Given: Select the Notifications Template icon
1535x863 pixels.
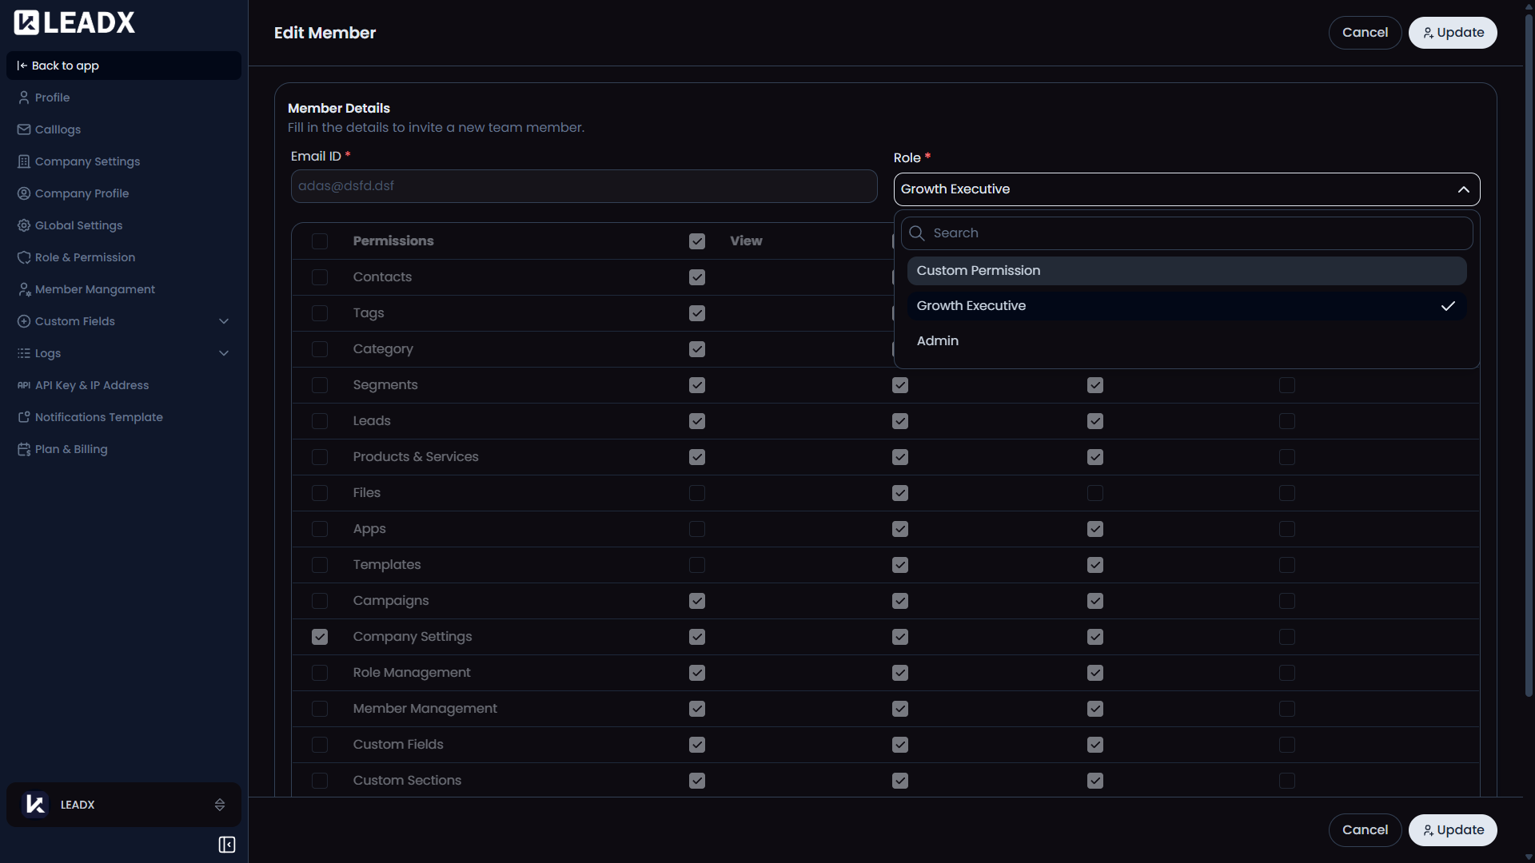Looking at the screenshot, I should (x=22, y=416).
